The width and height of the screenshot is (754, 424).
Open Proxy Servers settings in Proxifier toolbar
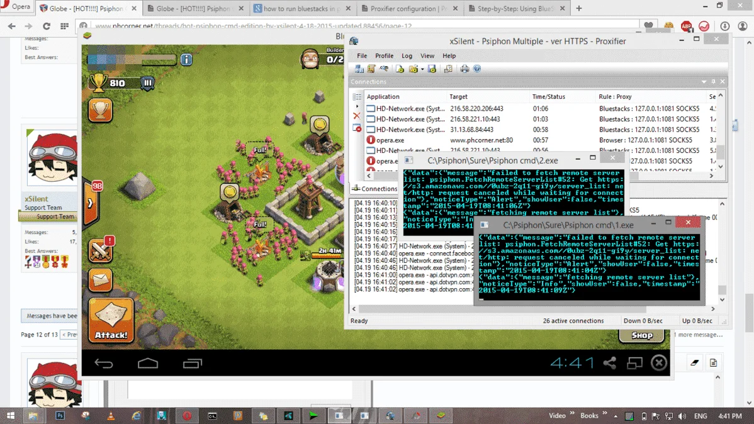click(x=359, y=69)
